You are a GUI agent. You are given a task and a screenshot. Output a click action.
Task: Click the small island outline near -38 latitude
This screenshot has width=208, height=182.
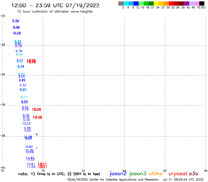click(37, 134)
